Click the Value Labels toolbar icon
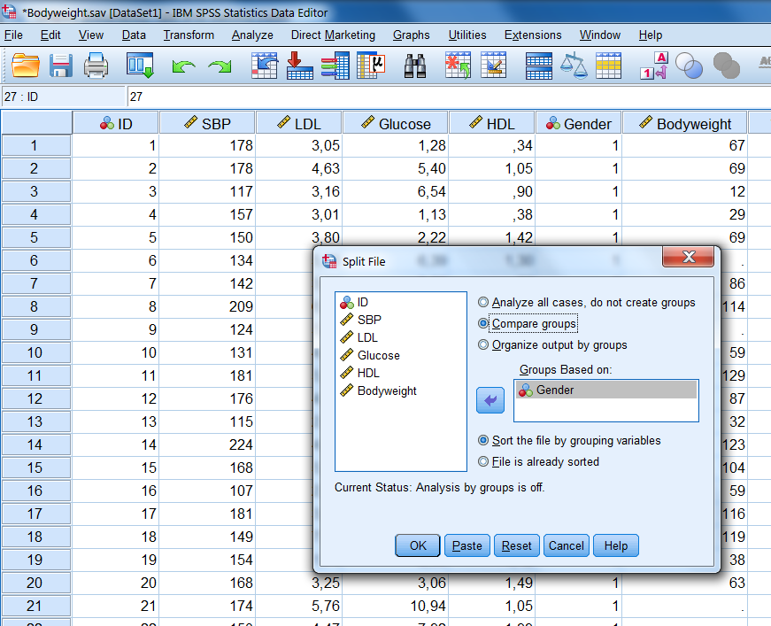The image size is (771, 626). point(653,66)
